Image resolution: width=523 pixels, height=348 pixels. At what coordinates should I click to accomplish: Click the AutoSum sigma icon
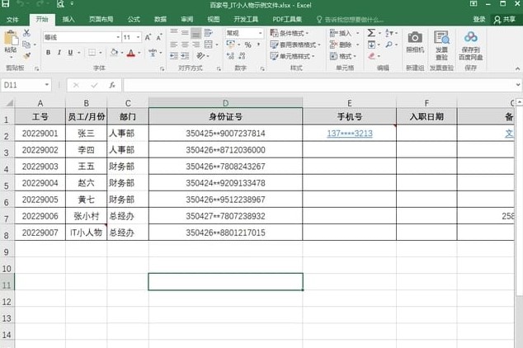click(x=371, y=33)
